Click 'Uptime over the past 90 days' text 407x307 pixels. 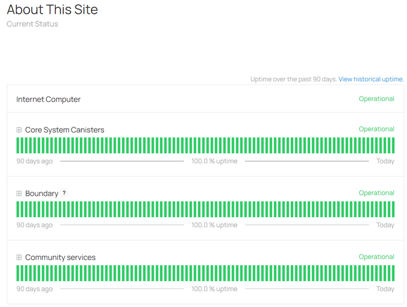[x=293, y=79]
